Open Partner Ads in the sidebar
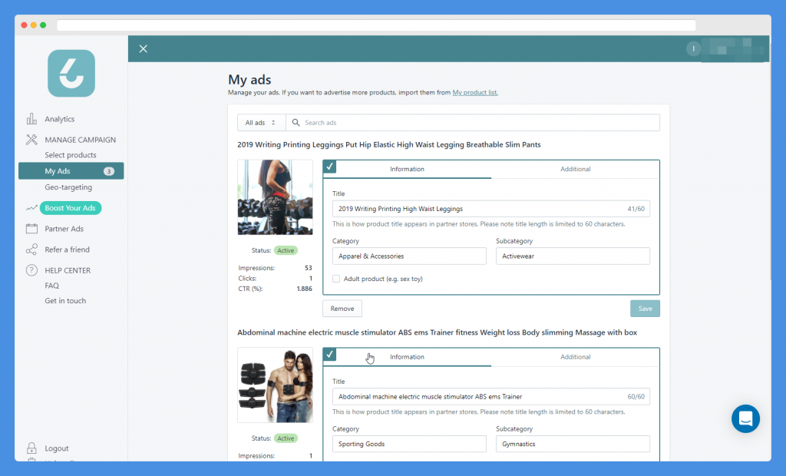This screenshot has height=476, width=786. [64, 229]
